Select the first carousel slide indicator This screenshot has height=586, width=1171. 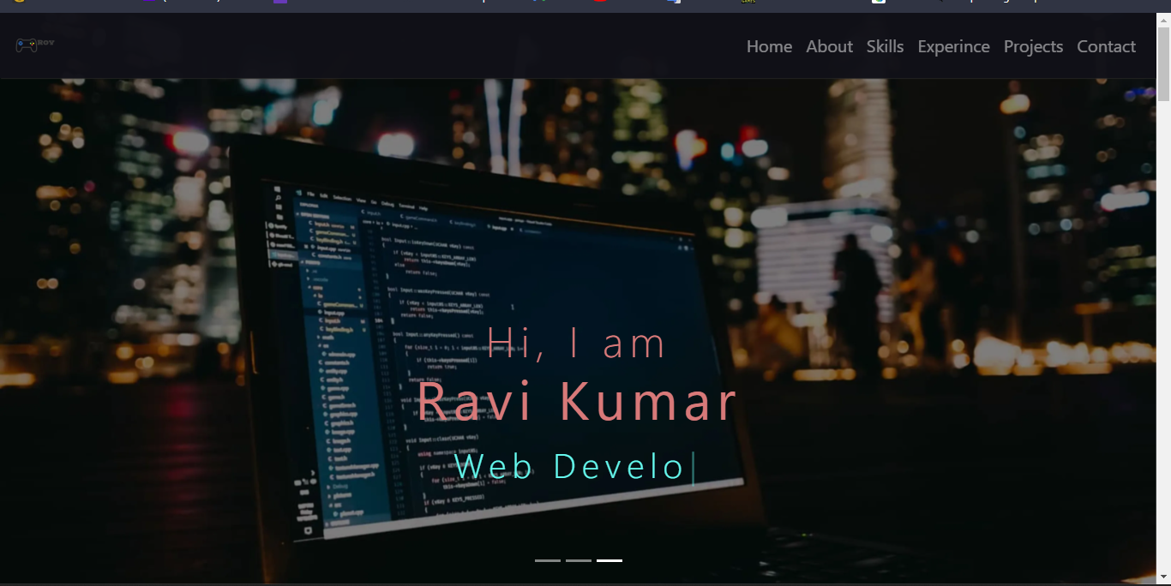pos(548,560)
